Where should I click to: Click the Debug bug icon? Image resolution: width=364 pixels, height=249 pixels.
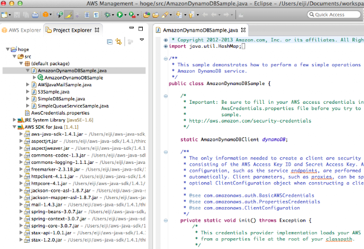[x=107, y=15]
